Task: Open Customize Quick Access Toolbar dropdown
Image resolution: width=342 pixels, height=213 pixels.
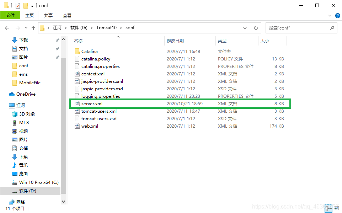Action: point(32,6)
